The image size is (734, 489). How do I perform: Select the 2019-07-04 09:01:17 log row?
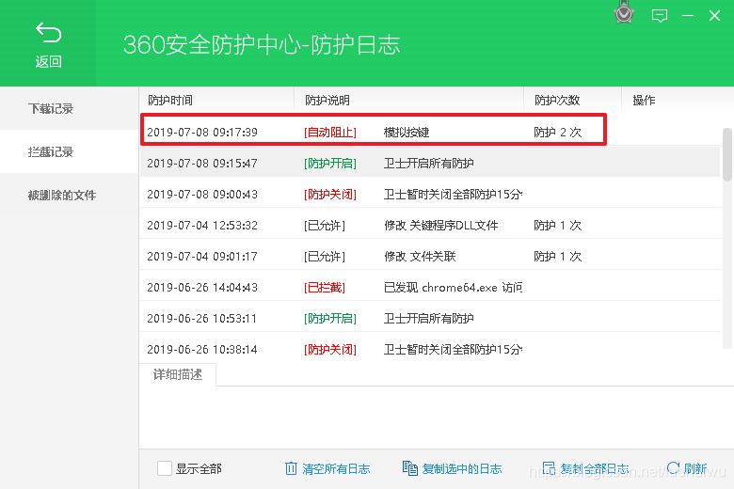click(430, 256)
